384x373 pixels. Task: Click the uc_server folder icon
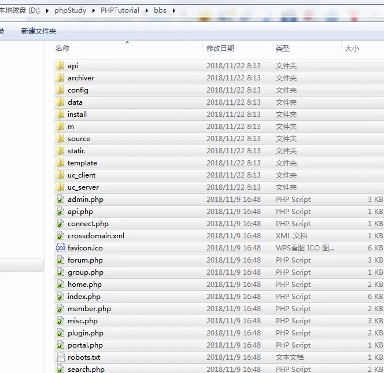pyautogui.click(x=60, y=187)
